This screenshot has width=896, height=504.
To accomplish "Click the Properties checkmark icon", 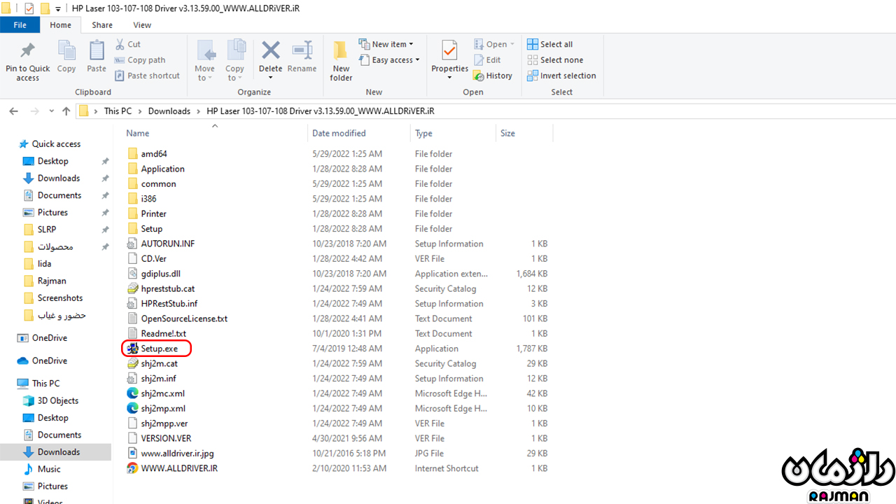I will click(x=449, y=50).
